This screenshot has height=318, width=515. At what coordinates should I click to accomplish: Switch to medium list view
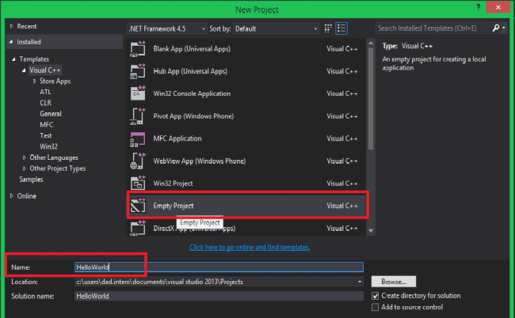click(x=341, y=28)
